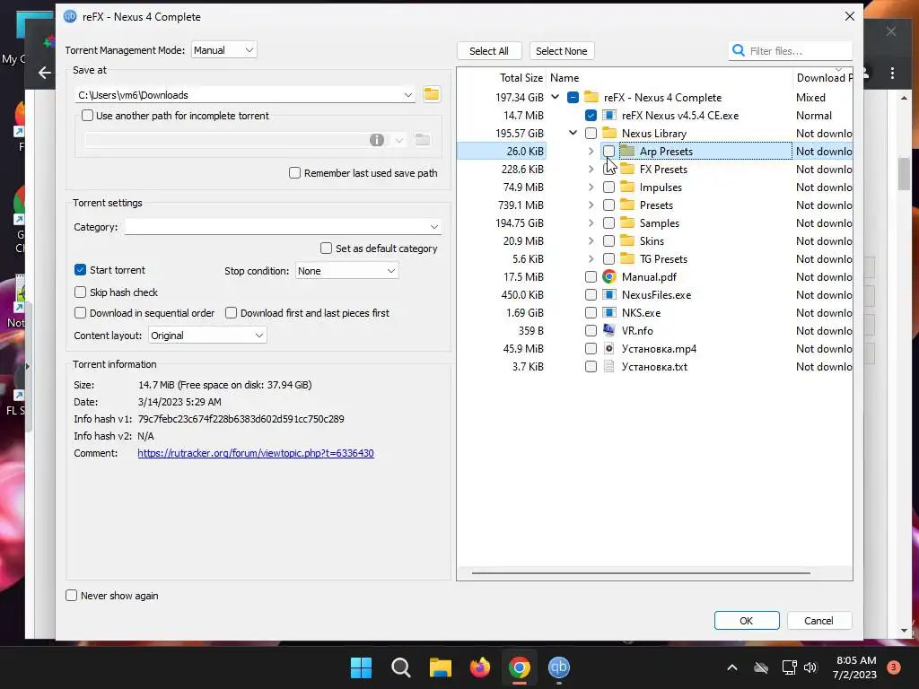Collapse the reFX - Nexus 4 Complete tree
Screen dimensions: 919x689
(555, 97)
